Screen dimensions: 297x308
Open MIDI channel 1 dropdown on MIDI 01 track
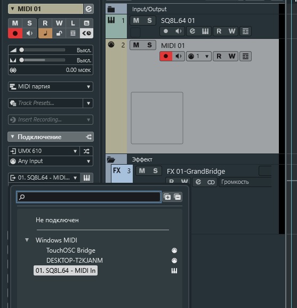199,56
